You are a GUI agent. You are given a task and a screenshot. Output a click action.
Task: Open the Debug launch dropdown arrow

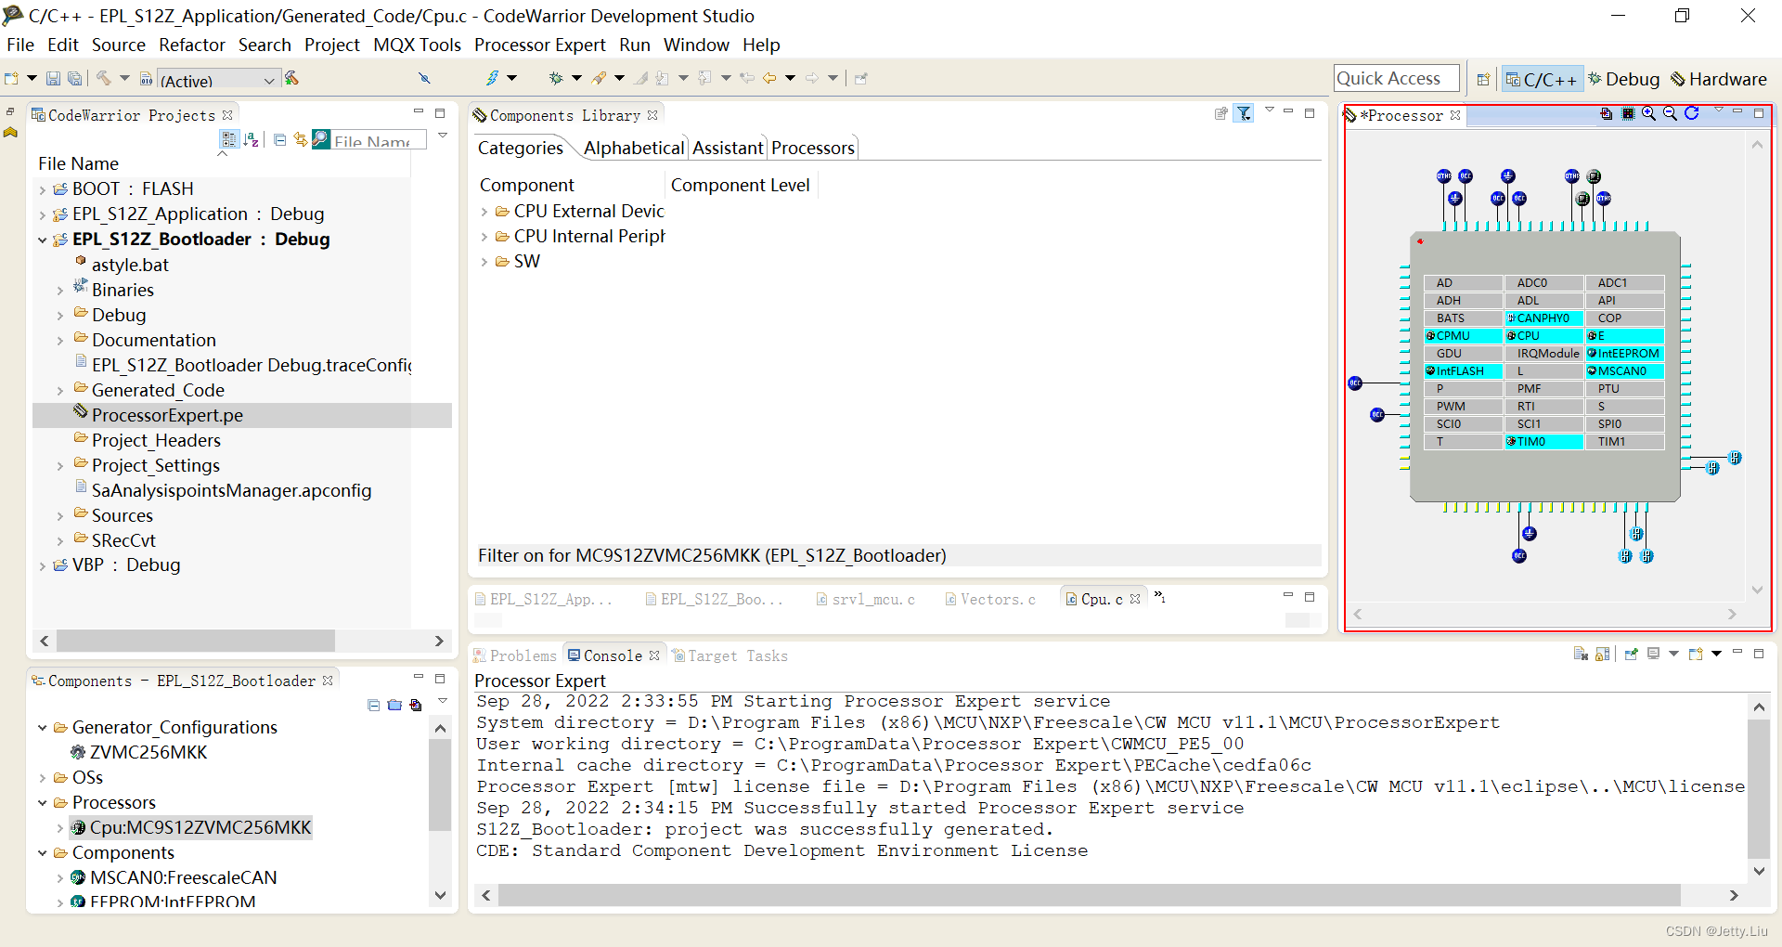[576, 78]
